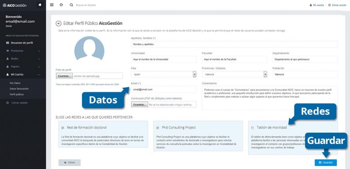Focus the Buscar en Intranet search field
Screen dimensions: 350x169
(86, 5)
